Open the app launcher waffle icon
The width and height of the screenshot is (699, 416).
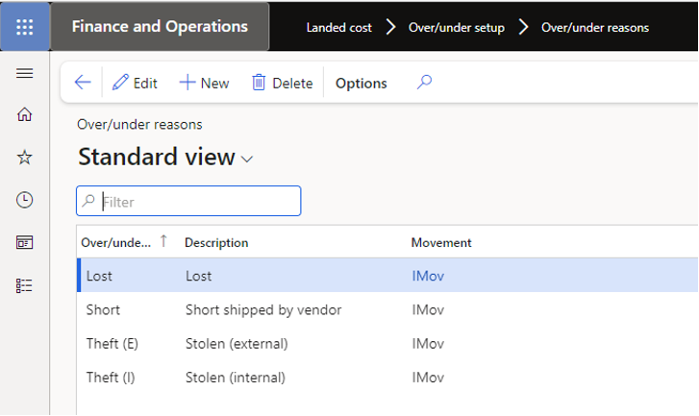click(x=25, y=27)
